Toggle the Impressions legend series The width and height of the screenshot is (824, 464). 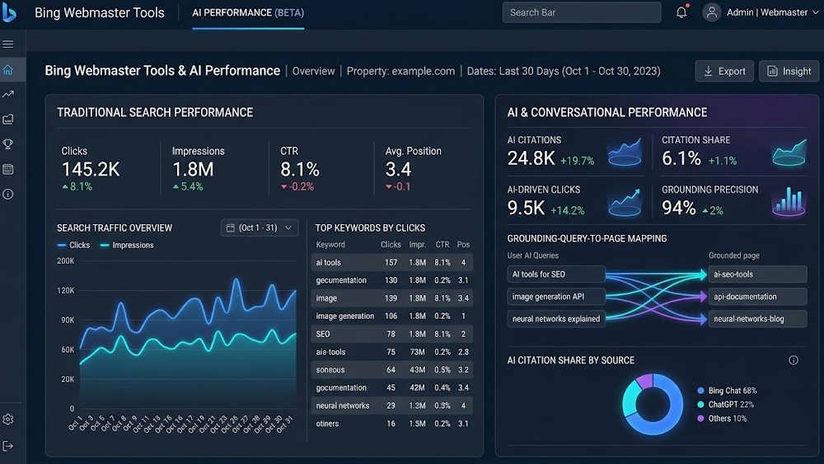tap(127, 245)
